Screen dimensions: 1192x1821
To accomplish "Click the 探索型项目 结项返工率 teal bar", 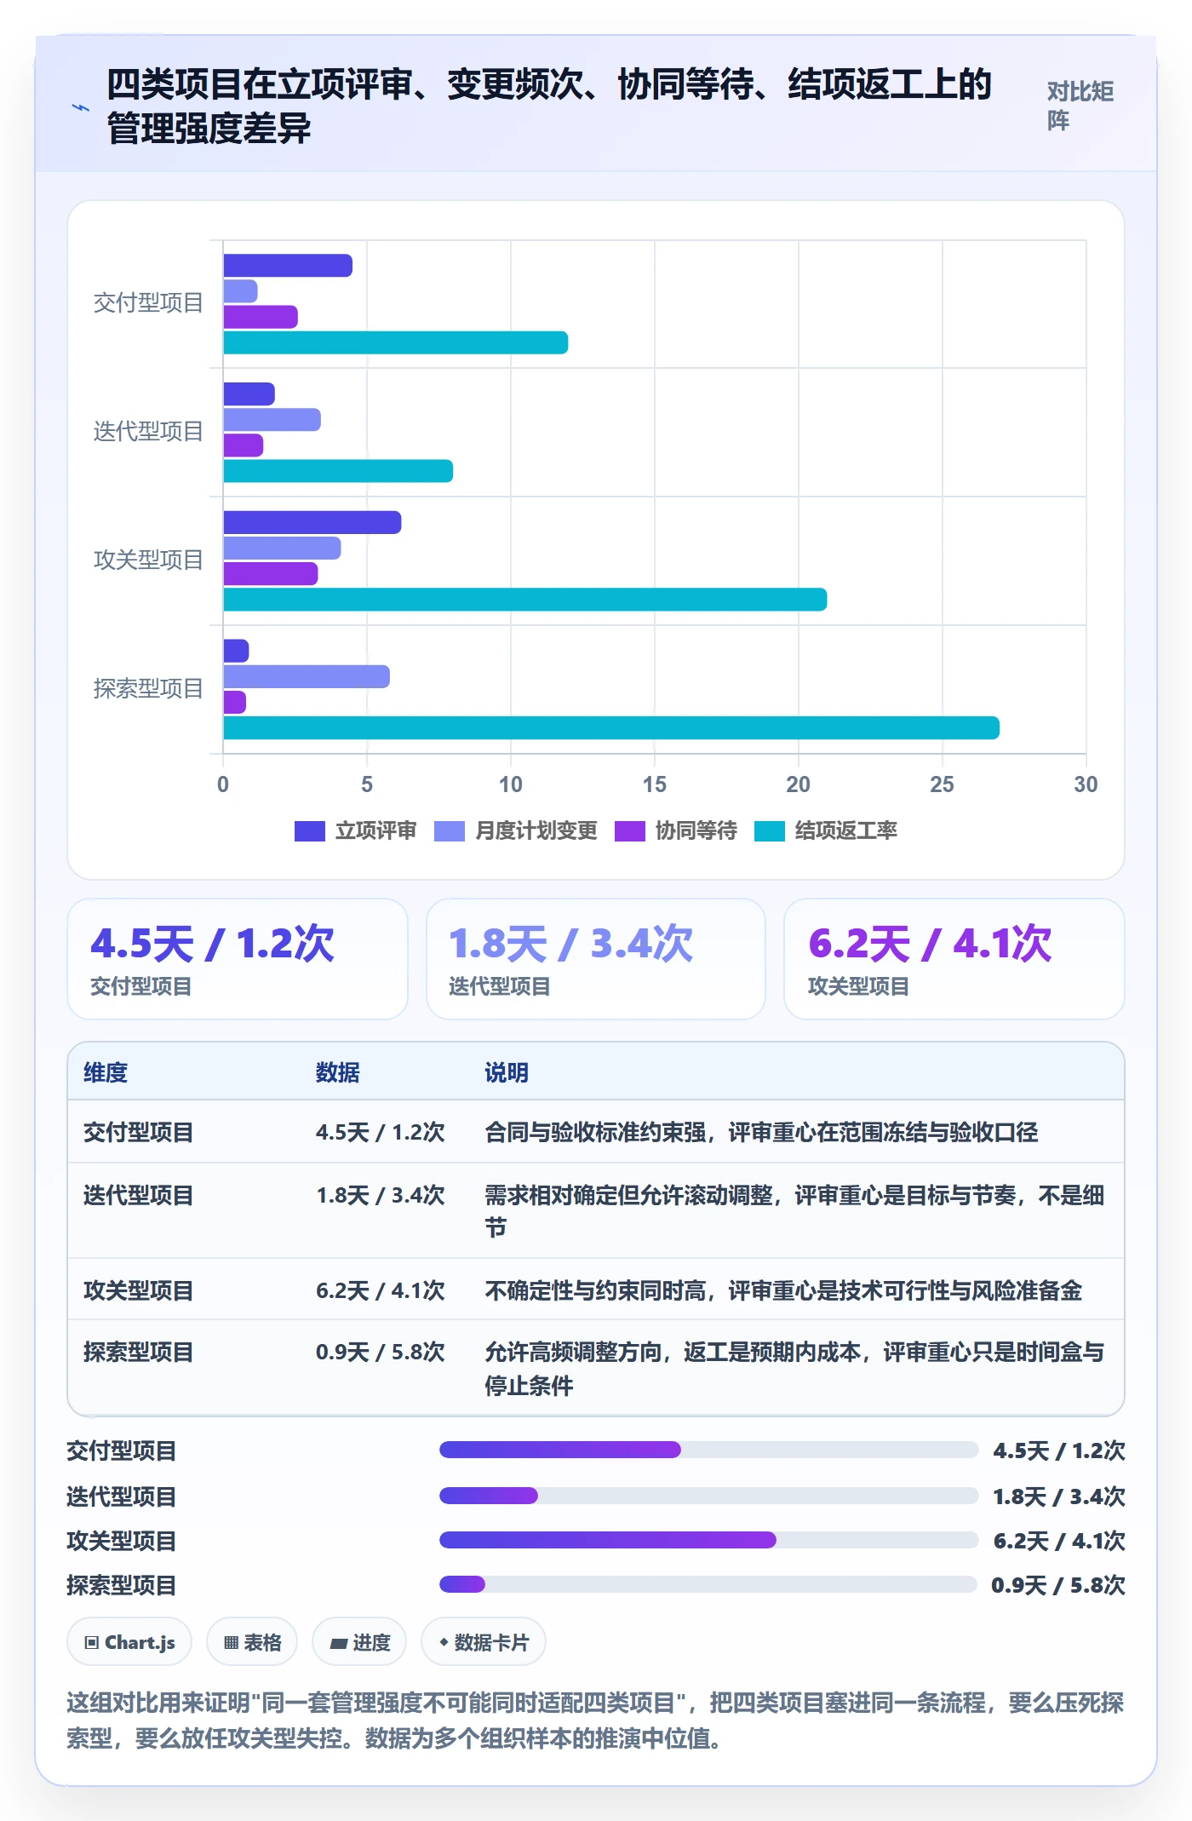I will pos(611,728).
